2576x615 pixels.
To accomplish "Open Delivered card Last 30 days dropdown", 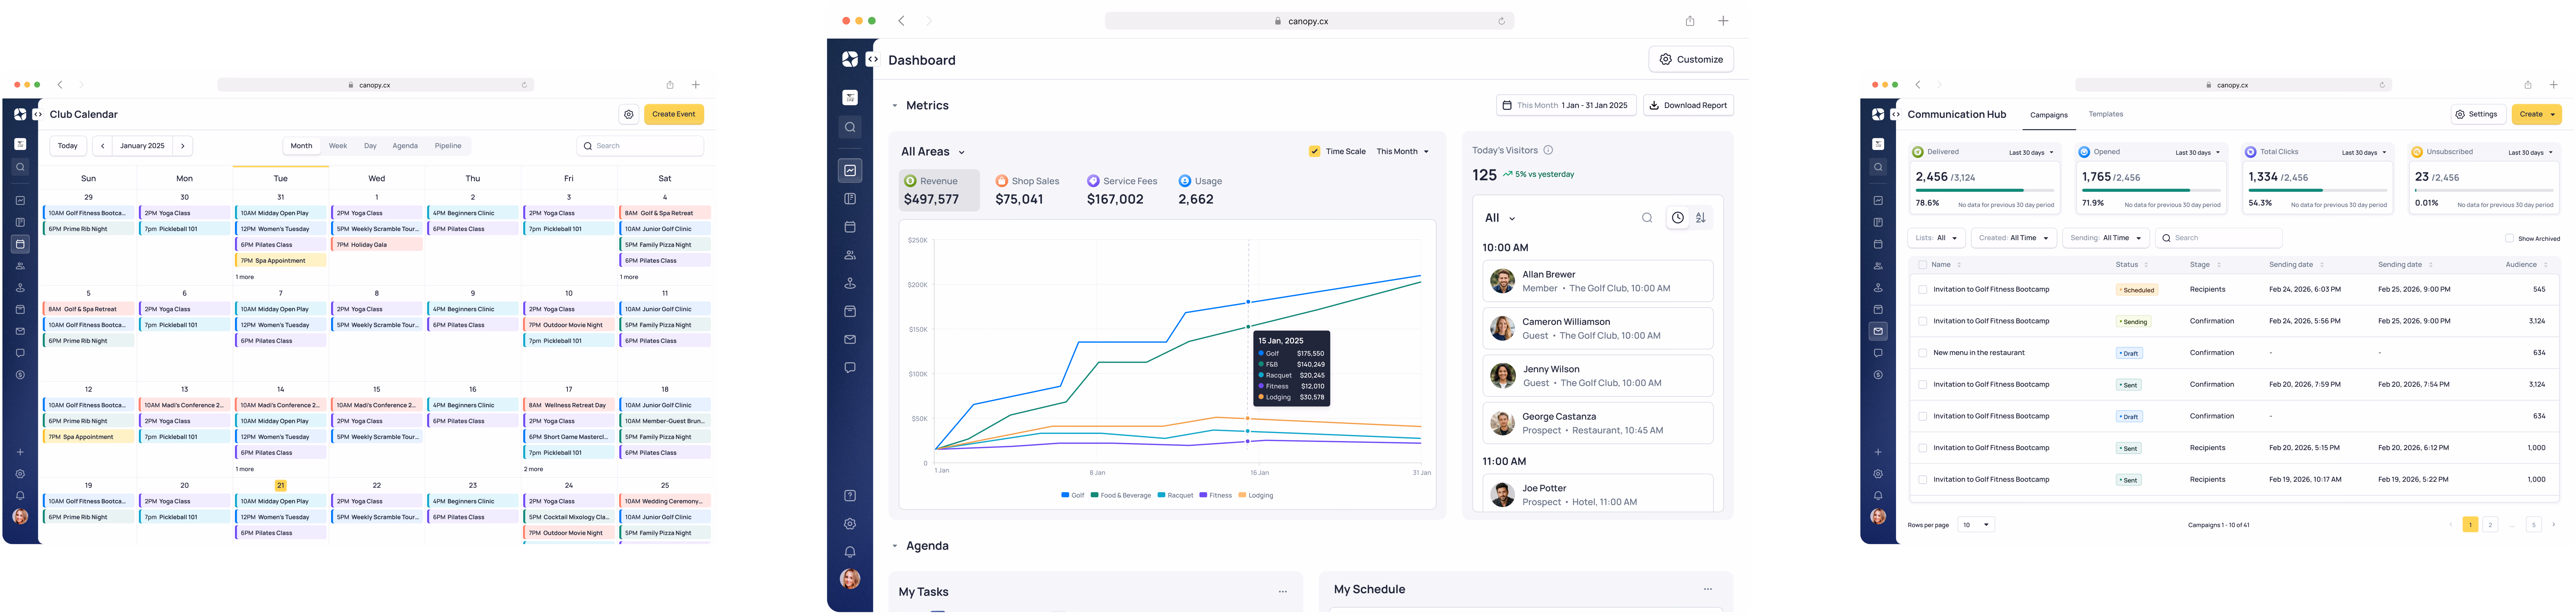I will [x=2031, y=153].
